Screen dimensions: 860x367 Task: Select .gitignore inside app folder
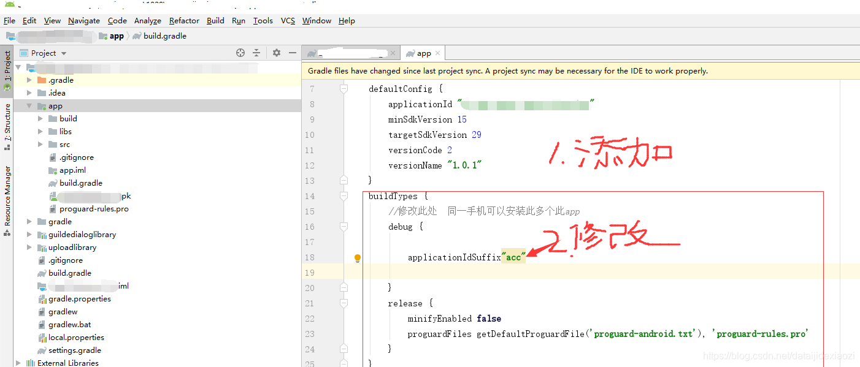coord(76,157)
